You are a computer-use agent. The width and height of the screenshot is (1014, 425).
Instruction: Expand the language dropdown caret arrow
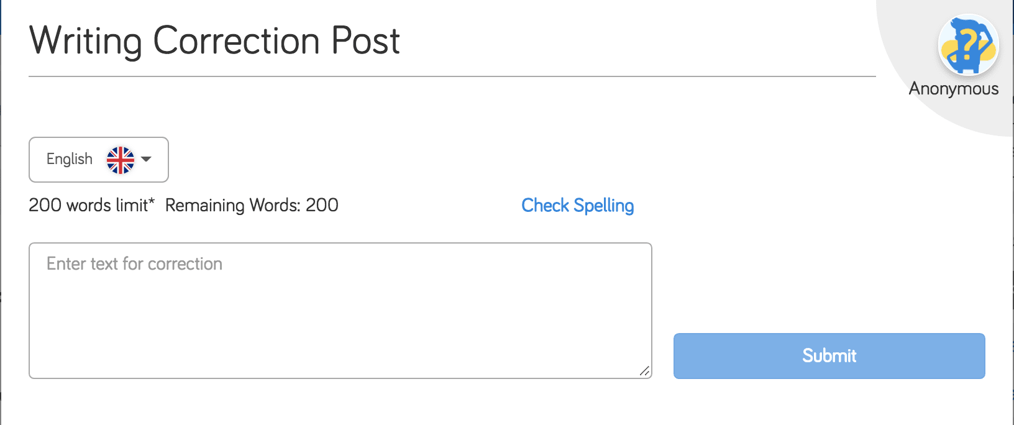pyautogui.click(x=147, y=159)
